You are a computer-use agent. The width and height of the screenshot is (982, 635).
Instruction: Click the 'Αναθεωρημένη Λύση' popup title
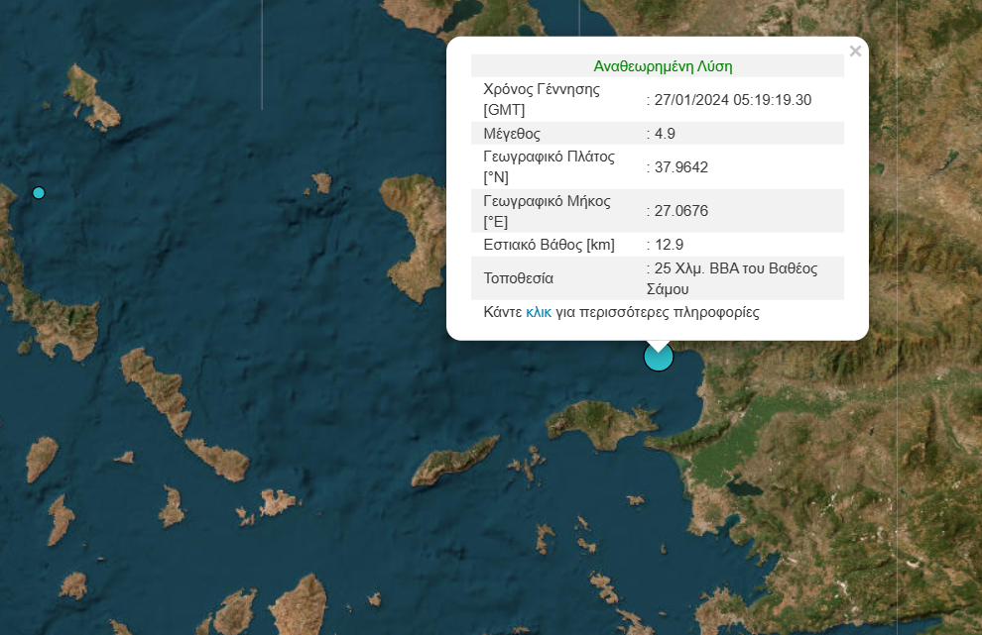(x=663, y=66)
